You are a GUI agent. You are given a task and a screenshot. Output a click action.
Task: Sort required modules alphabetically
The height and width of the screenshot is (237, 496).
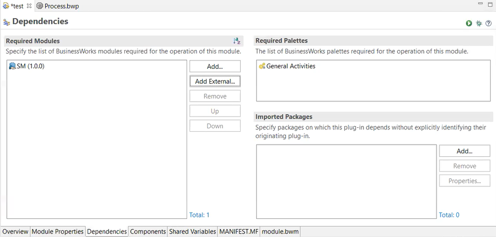pyautogui.click(x=237, y=41)
